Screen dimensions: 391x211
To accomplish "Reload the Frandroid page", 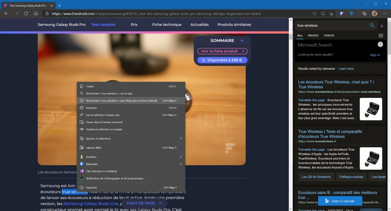I will pos(26,14).
